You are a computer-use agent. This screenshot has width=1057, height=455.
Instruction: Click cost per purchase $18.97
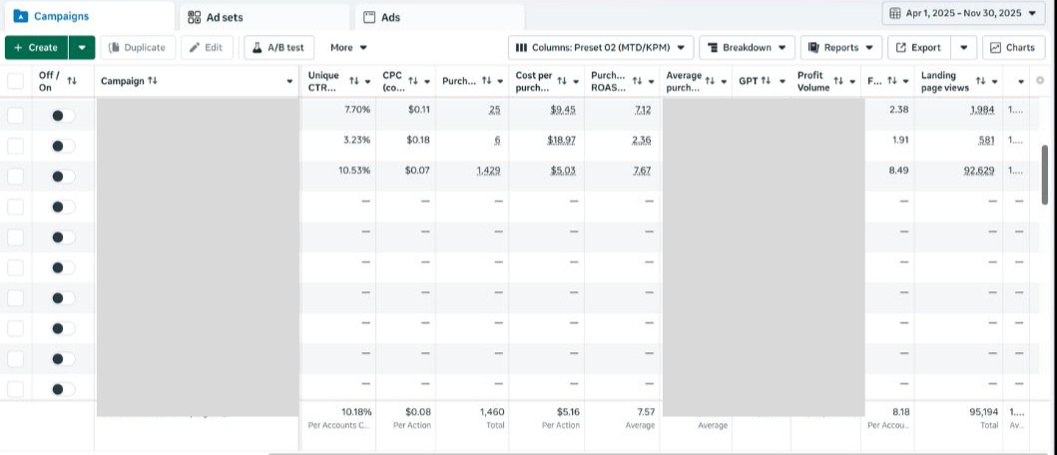pos(562,141)
